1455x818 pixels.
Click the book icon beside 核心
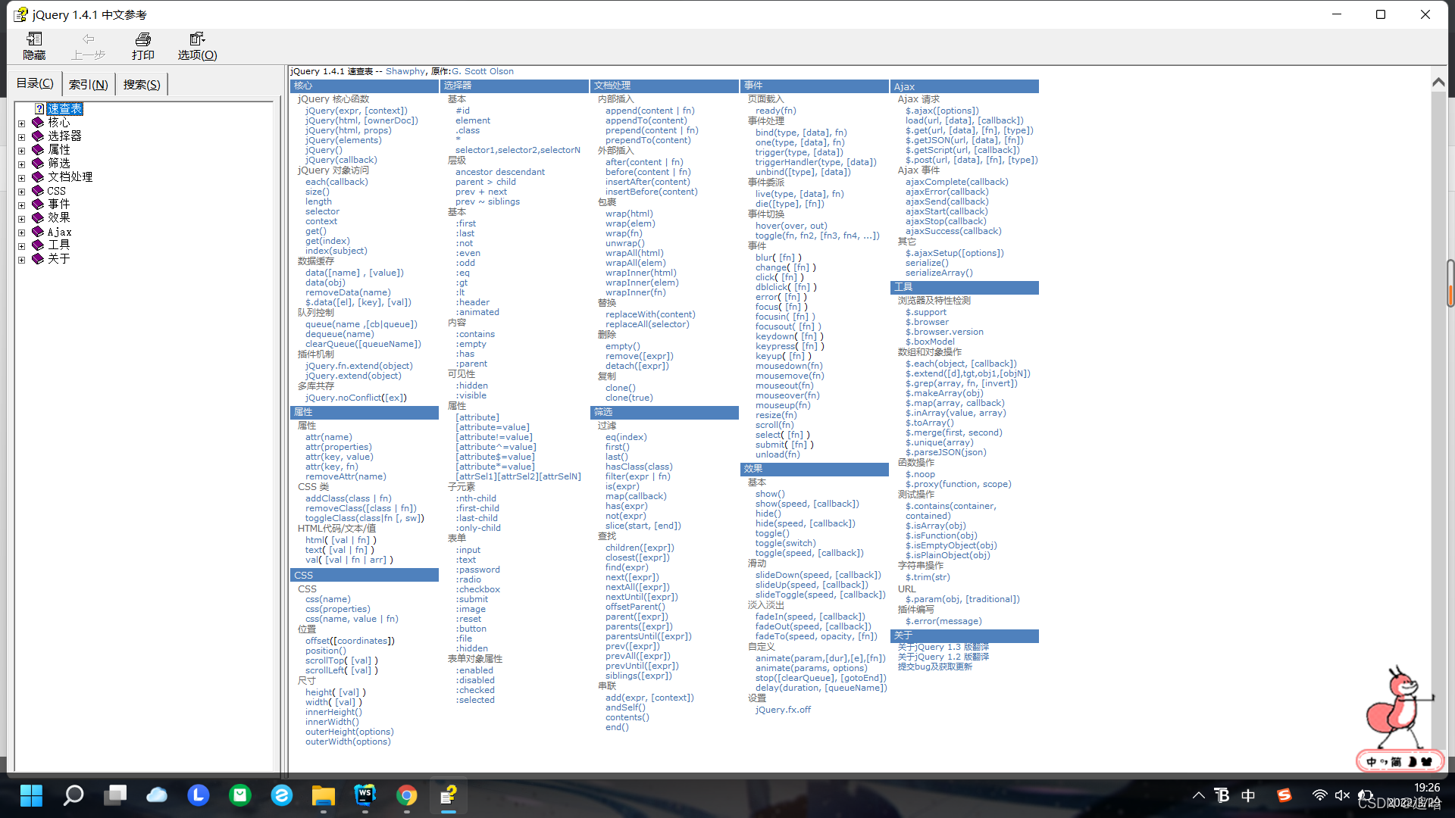pos(38,123)
